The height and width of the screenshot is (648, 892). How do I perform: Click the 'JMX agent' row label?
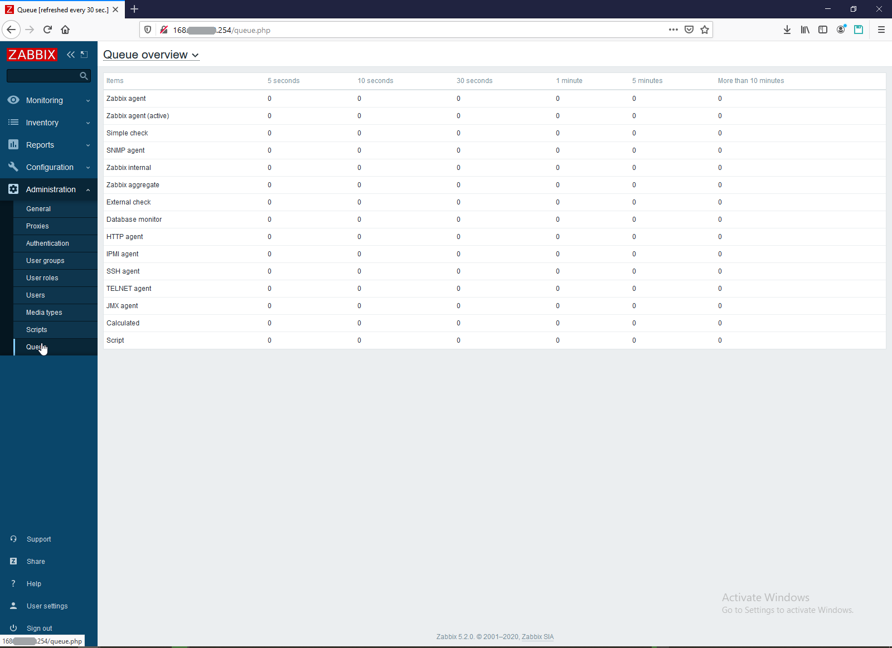point(122,306)
